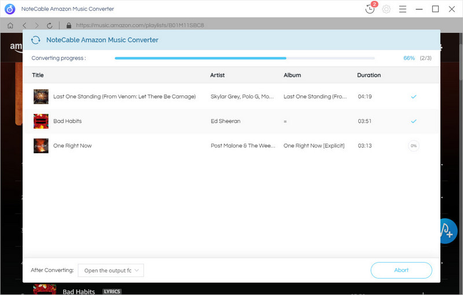Click the NoteCable app logo icon
The height and width of the screenshot is (295, 463).
click(10, 9)
